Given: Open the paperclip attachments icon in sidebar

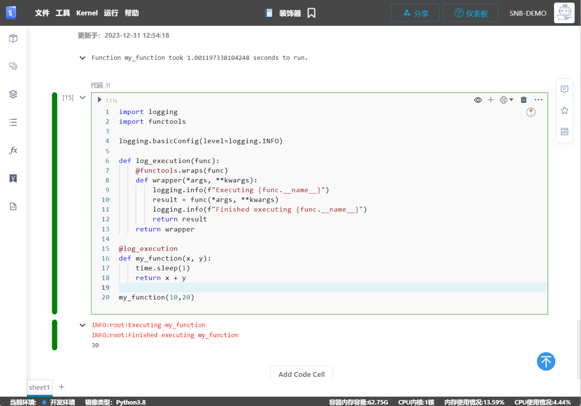Looking at the screenshot, I should (13, 66).
